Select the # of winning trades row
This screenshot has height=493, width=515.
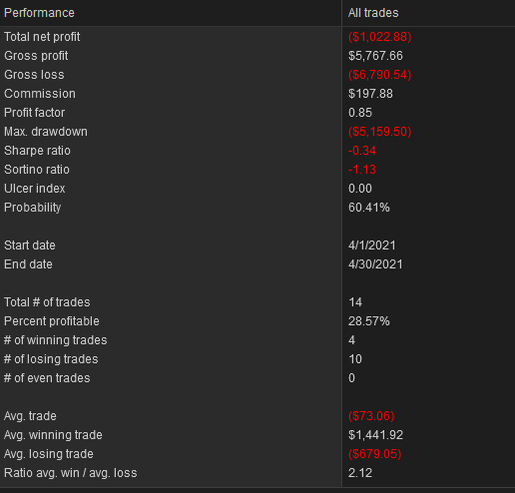click(x=257, y=340)
